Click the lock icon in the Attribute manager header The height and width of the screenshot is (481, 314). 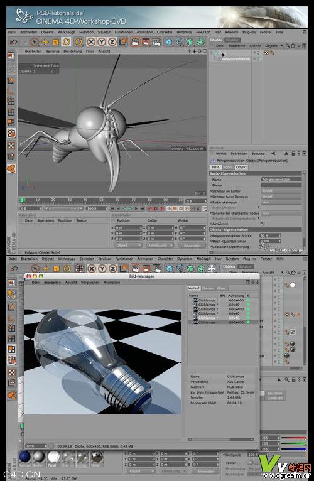(x=293, y=153)
